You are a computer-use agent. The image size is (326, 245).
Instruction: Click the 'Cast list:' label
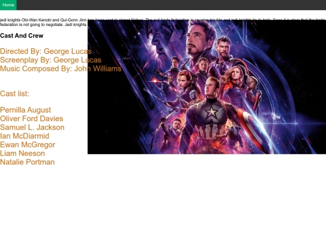tap(14, 94)
